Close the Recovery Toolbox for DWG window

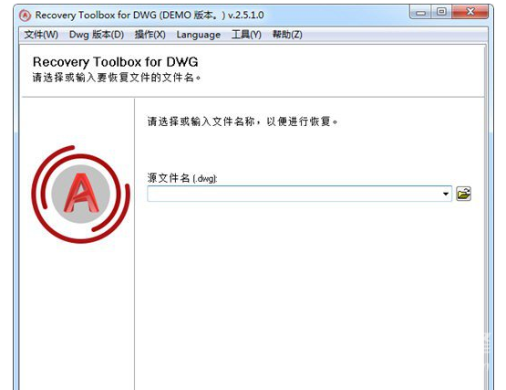pyautogui.click(x=470, y=12)
